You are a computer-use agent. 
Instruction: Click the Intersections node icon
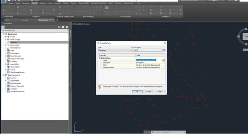[x=9, y=67]
